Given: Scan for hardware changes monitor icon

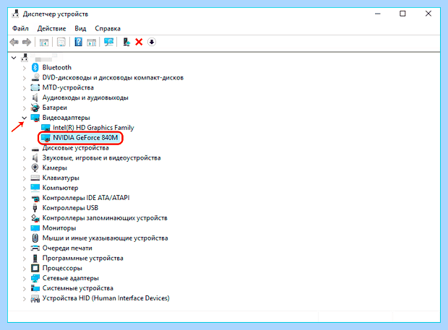Looking at the screenshot, I should pos(108,42).
